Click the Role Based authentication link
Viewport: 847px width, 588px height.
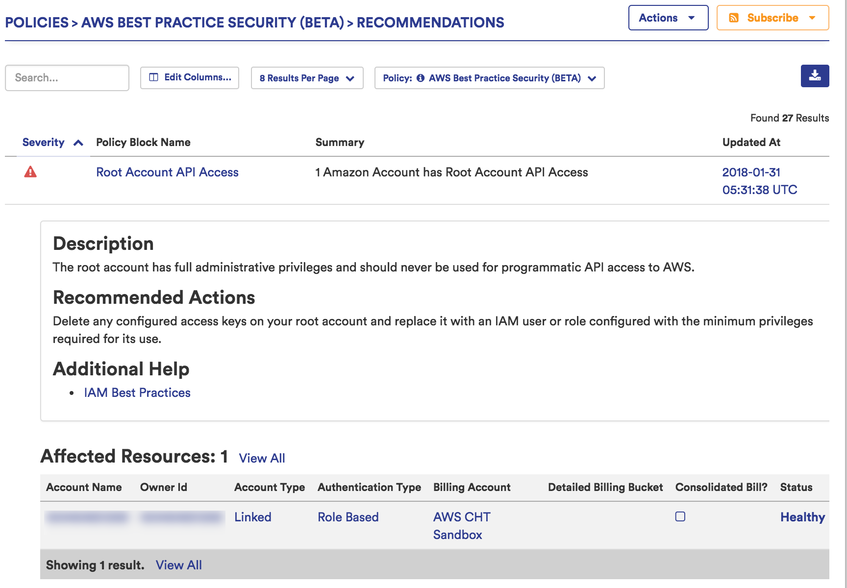(348, 517)
